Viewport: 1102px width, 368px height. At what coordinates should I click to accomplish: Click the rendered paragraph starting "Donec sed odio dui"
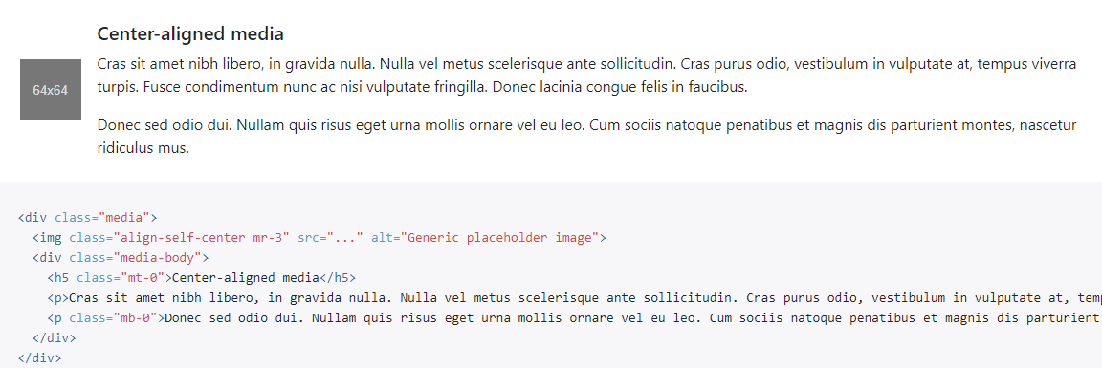pyautogui.click(x=586, y=137)
